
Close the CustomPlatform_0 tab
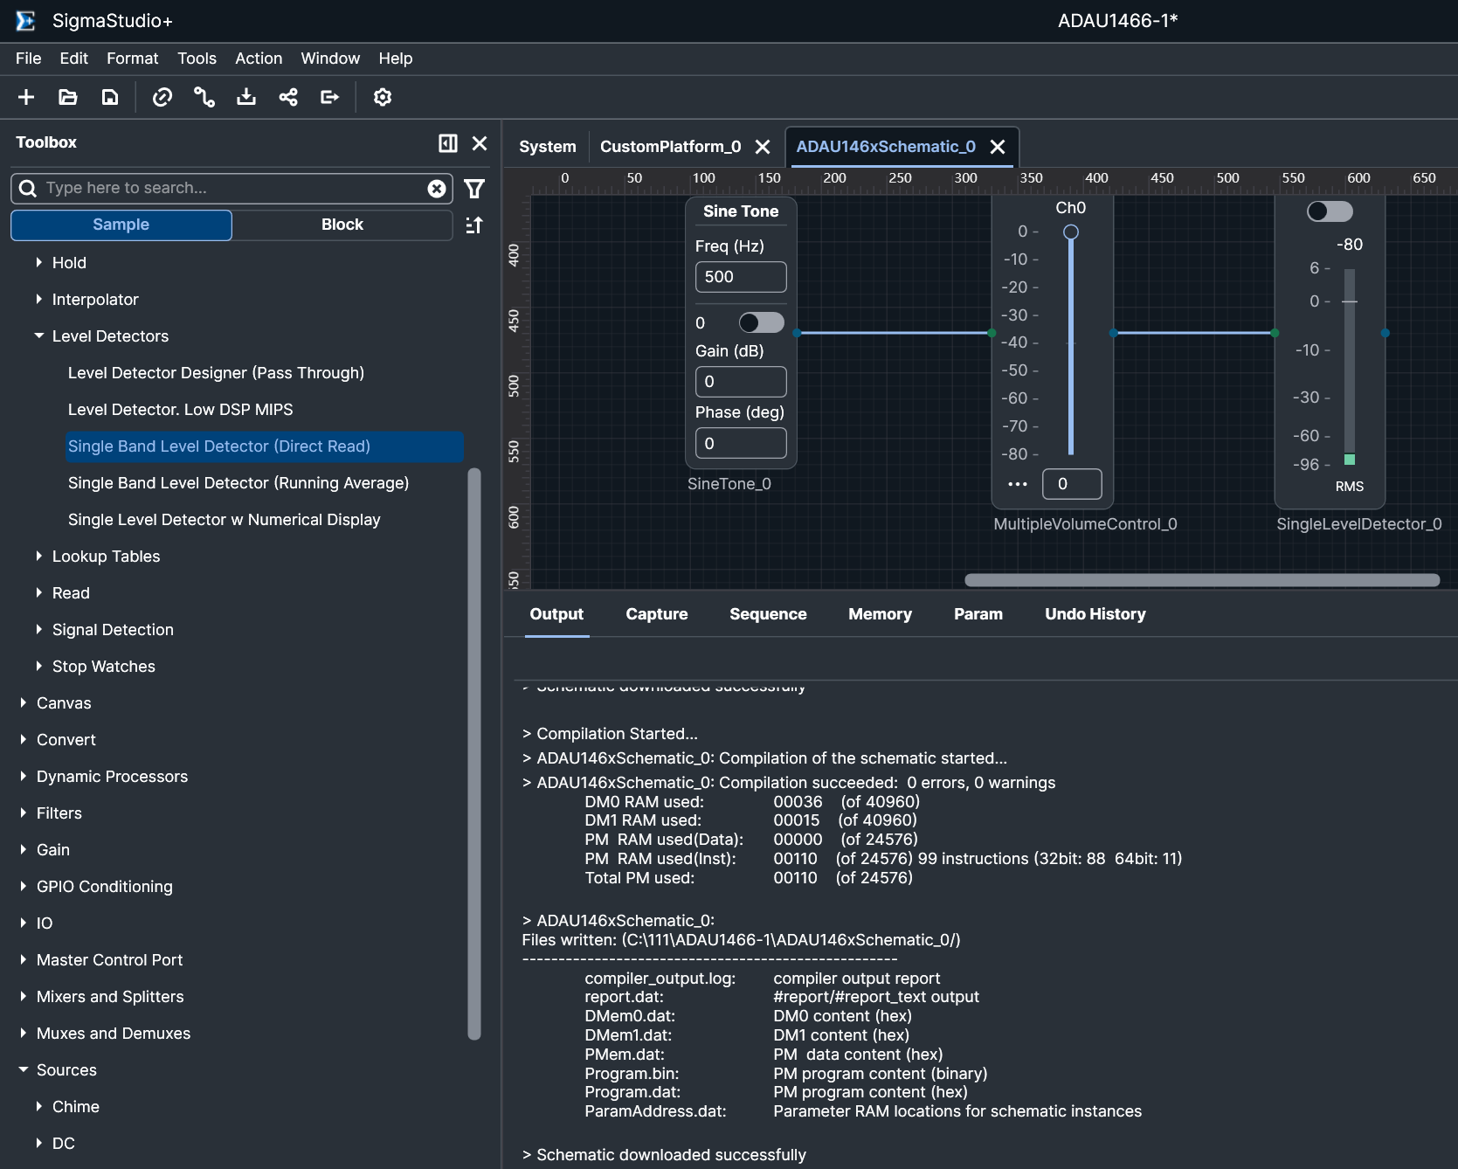point(763,147)
